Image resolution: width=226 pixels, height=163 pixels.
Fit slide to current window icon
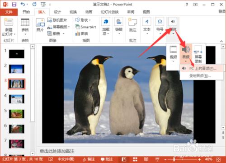point(219,159)
